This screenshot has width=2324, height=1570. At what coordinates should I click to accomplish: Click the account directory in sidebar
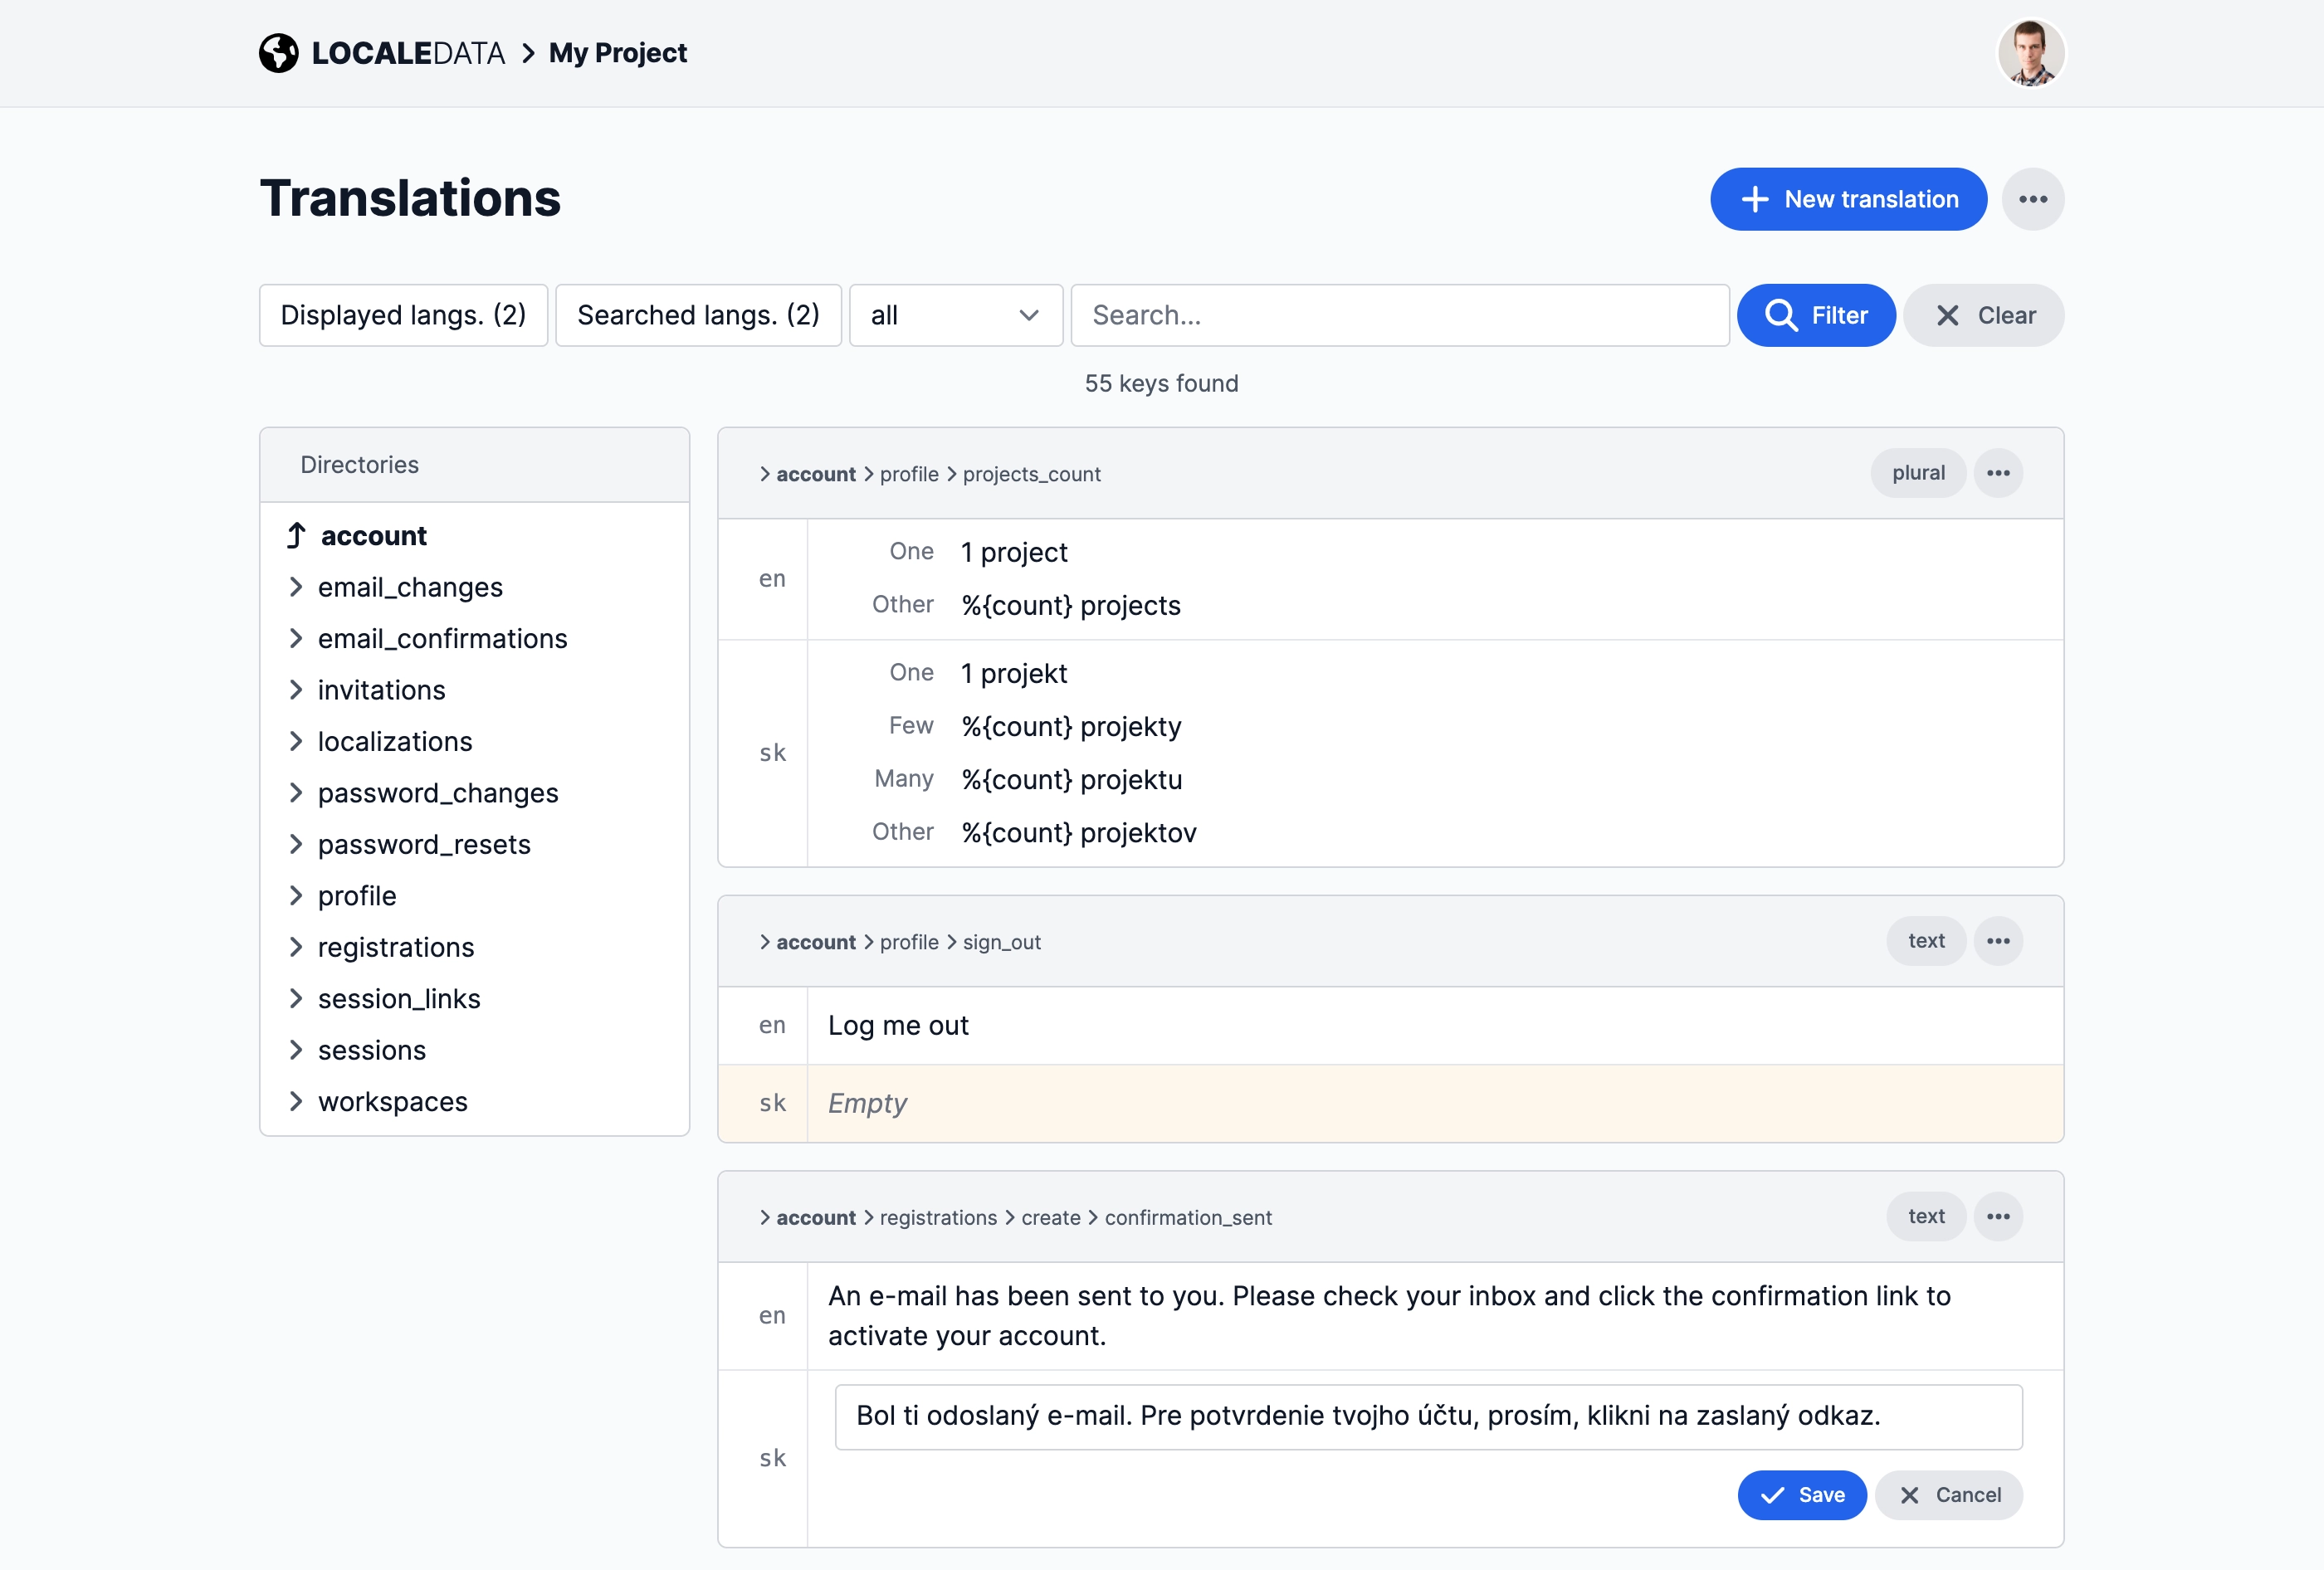[x=372, y=534]
